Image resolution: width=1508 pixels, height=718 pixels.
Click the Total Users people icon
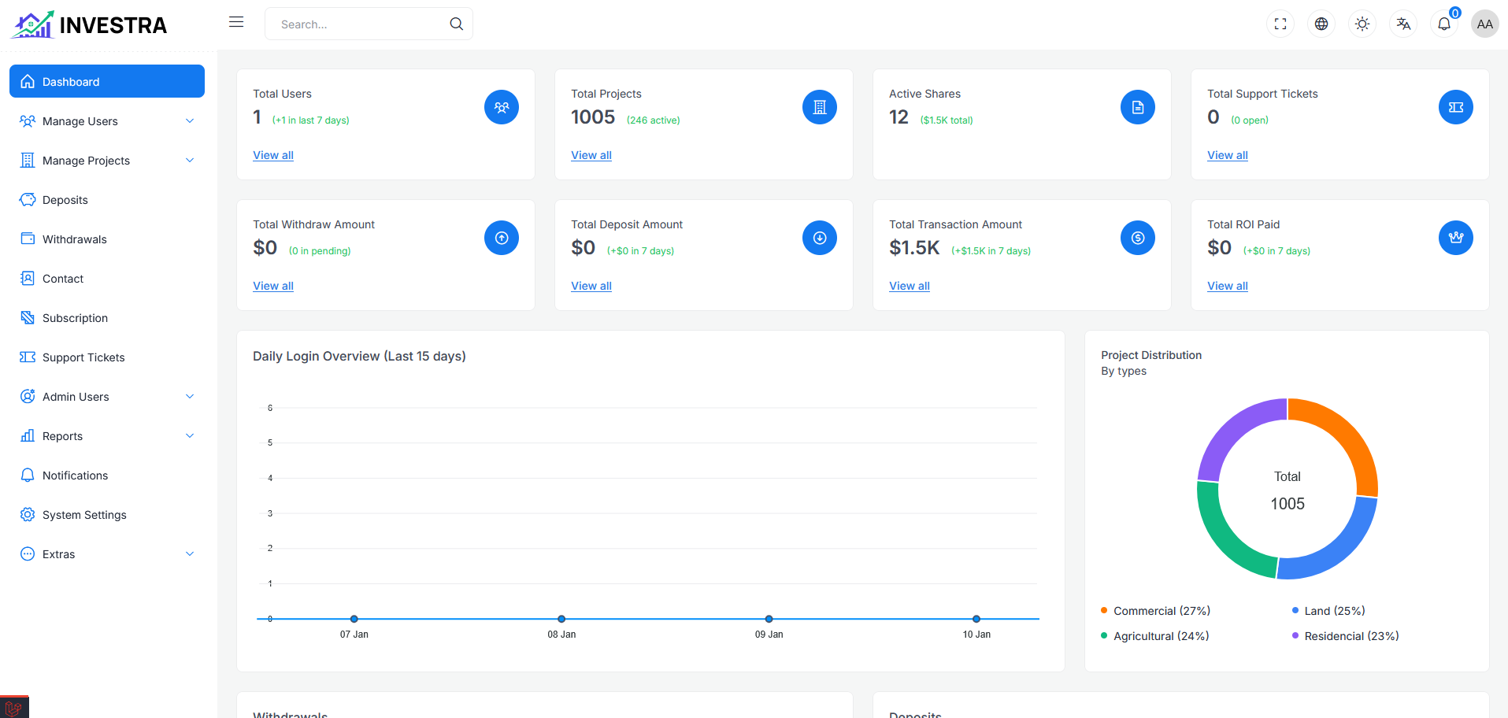(x=502, y=107)
